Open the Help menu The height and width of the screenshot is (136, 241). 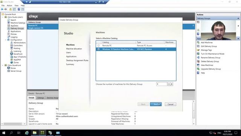[23, 6]
